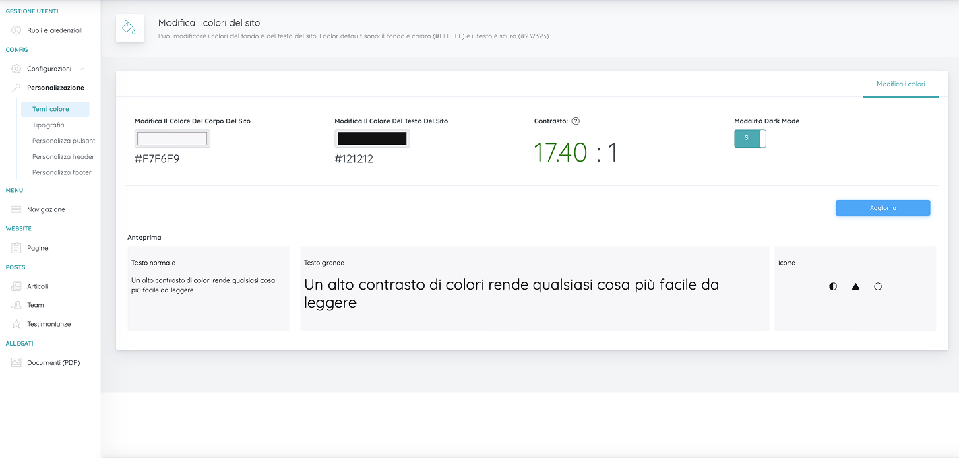The image size is (959, 458).
Task: Click the Testimonianze star icon
Action: [16, 324]
